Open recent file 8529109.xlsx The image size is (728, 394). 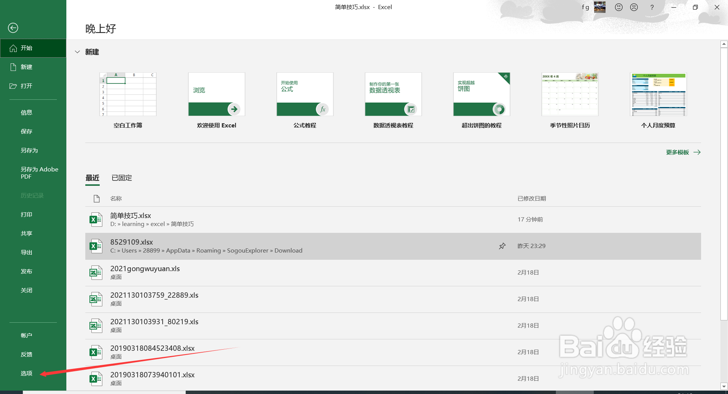[393, 246]
